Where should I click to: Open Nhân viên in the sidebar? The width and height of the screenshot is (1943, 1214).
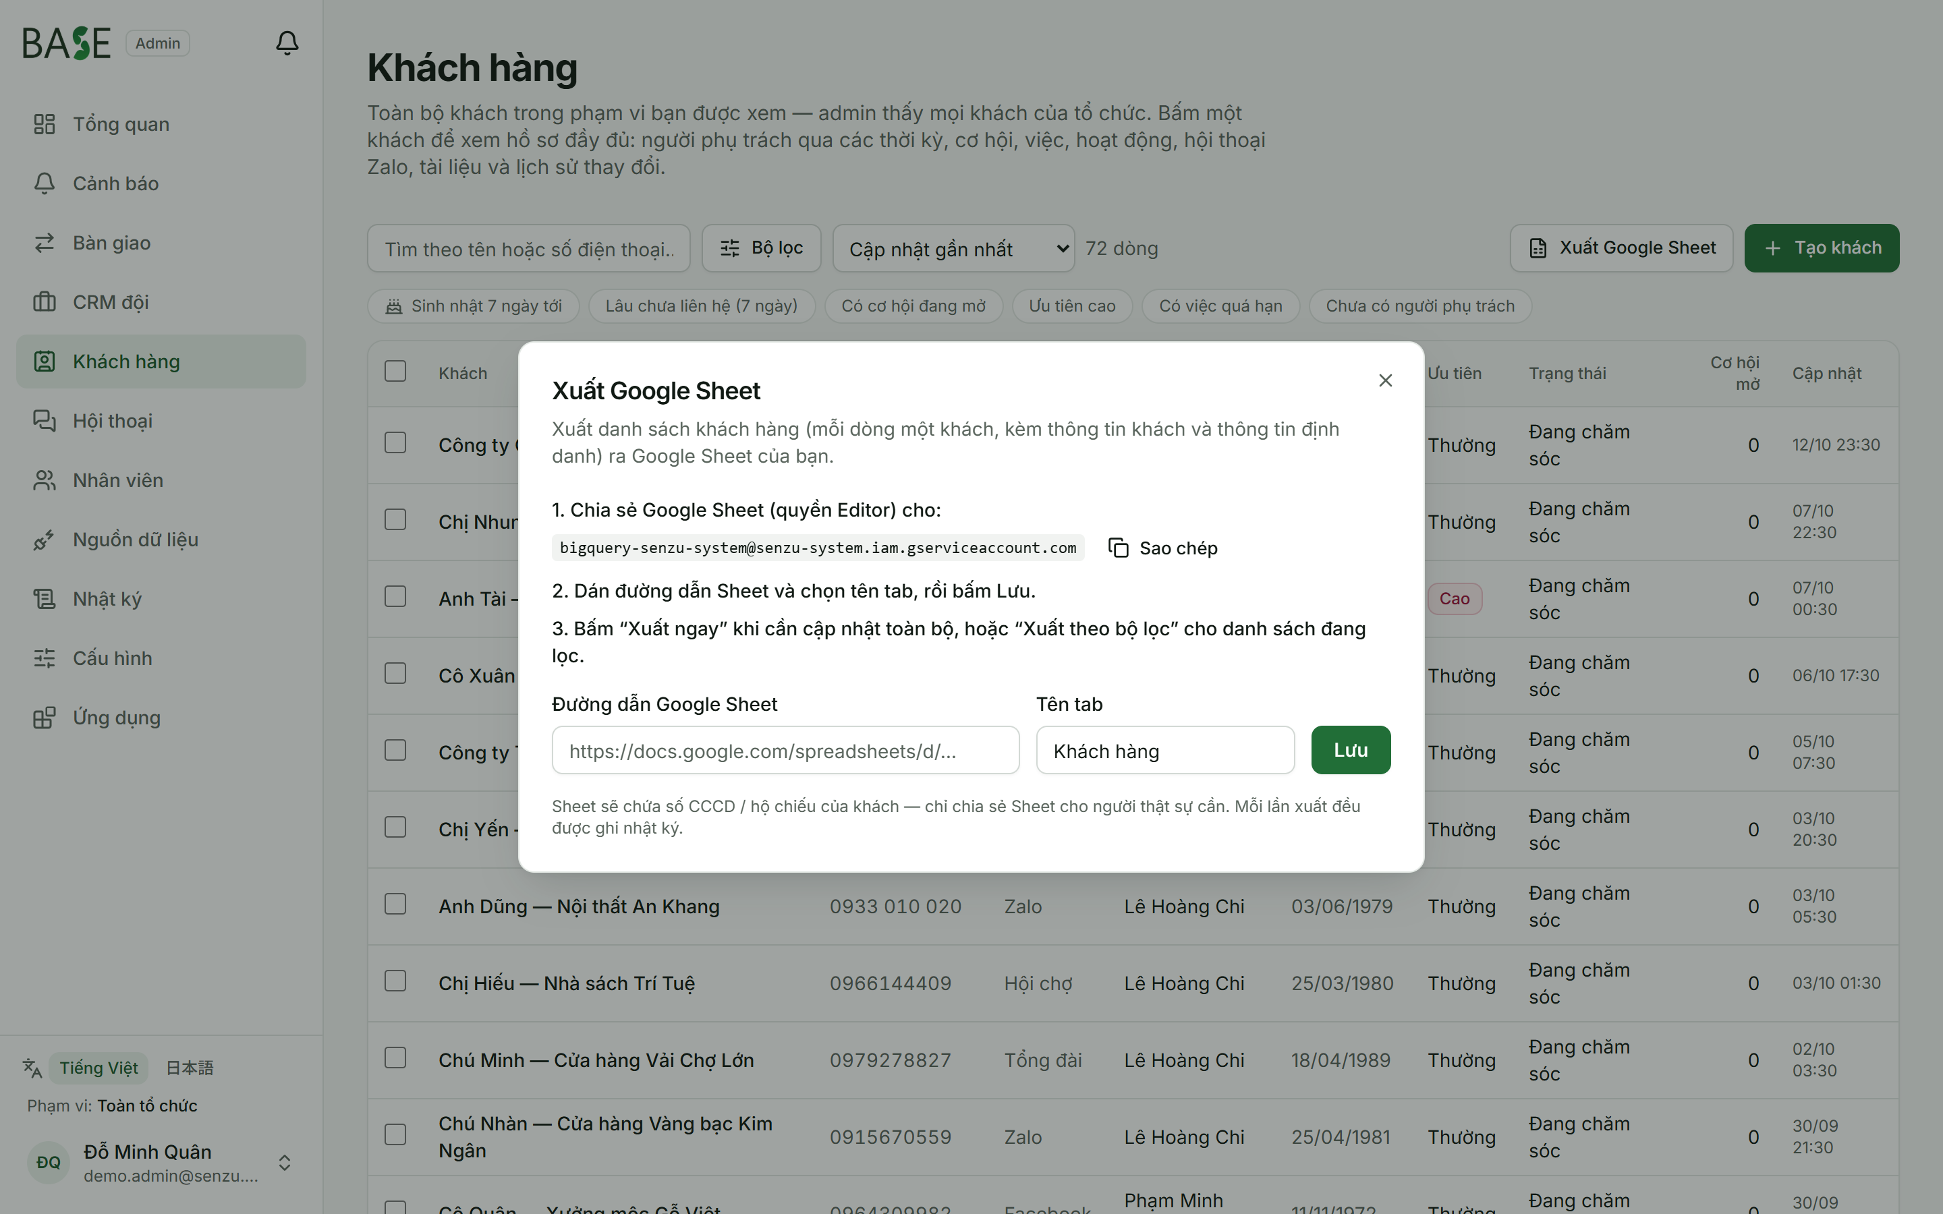(x=161, y=480)
